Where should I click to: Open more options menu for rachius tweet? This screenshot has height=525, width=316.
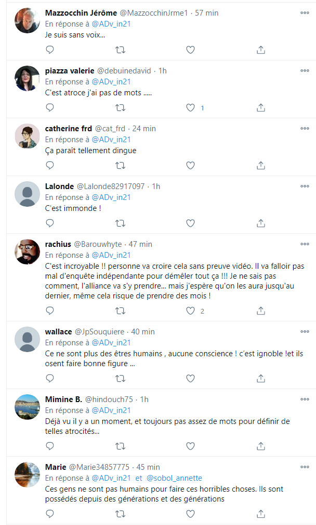click(x=305, y=244)
